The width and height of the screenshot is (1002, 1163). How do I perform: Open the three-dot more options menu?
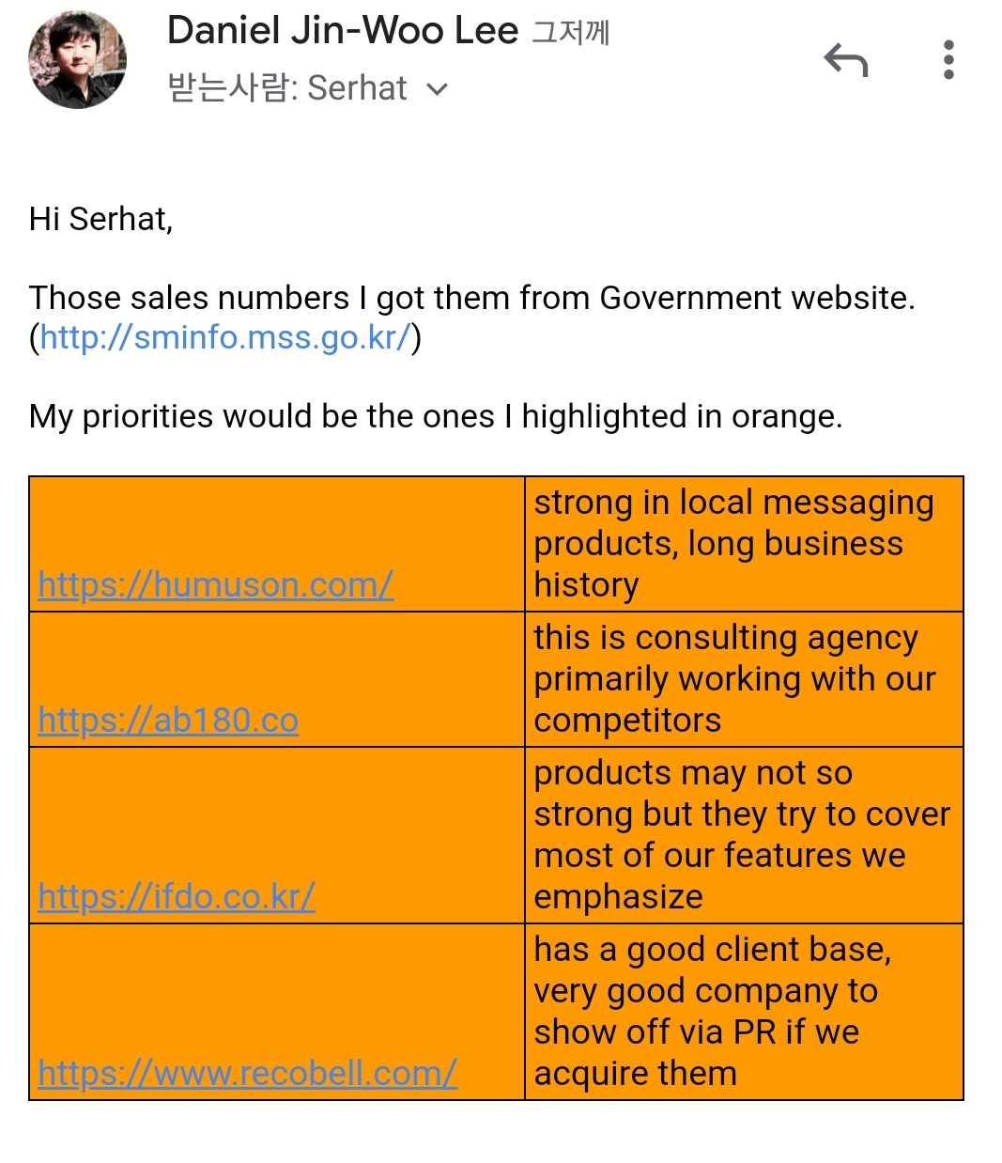(x=948, y=60)
